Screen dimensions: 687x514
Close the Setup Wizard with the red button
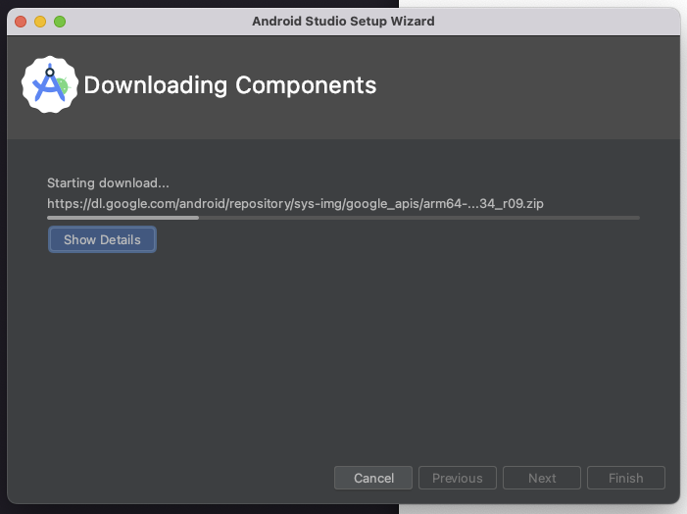pos(21,22)
